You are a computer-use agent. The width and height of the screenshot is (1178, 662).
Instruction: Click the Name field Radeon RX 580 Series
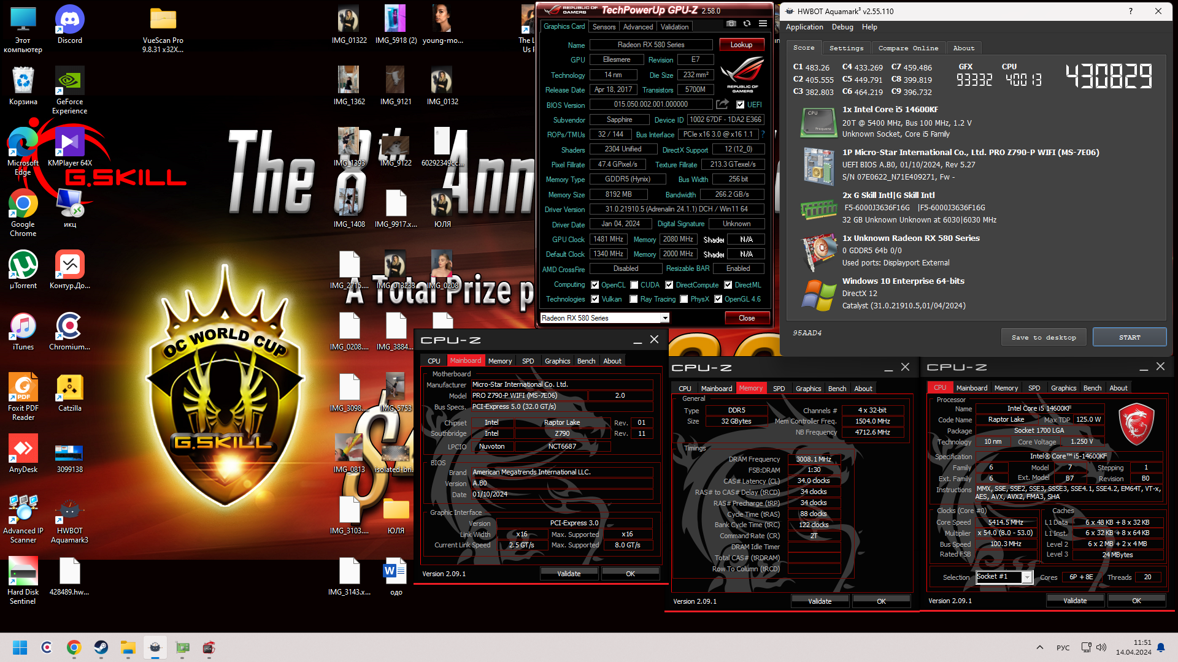[650, 45]
